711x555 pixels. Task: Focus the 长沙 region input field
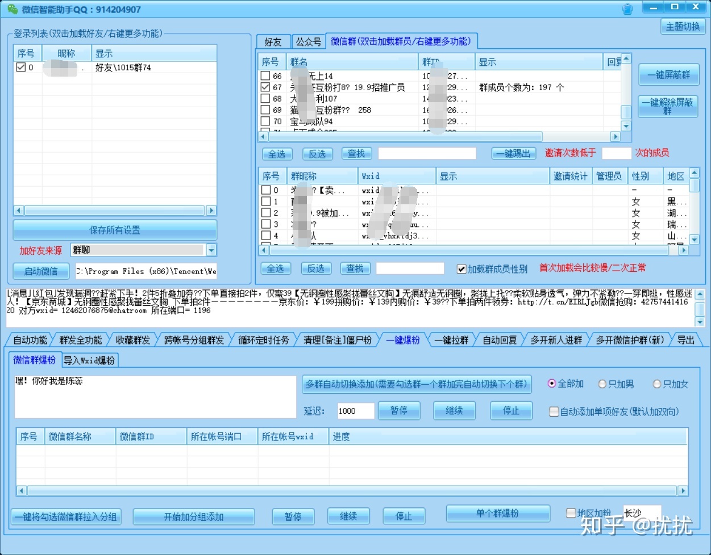(x=642, y=513)
